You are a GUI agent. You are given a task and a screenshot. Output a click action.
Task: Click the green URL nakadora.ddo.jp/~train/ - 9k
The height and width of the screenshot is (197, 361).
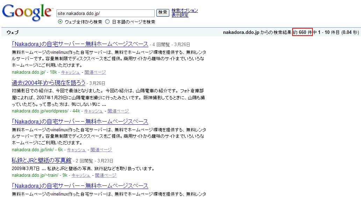(39, 175)
